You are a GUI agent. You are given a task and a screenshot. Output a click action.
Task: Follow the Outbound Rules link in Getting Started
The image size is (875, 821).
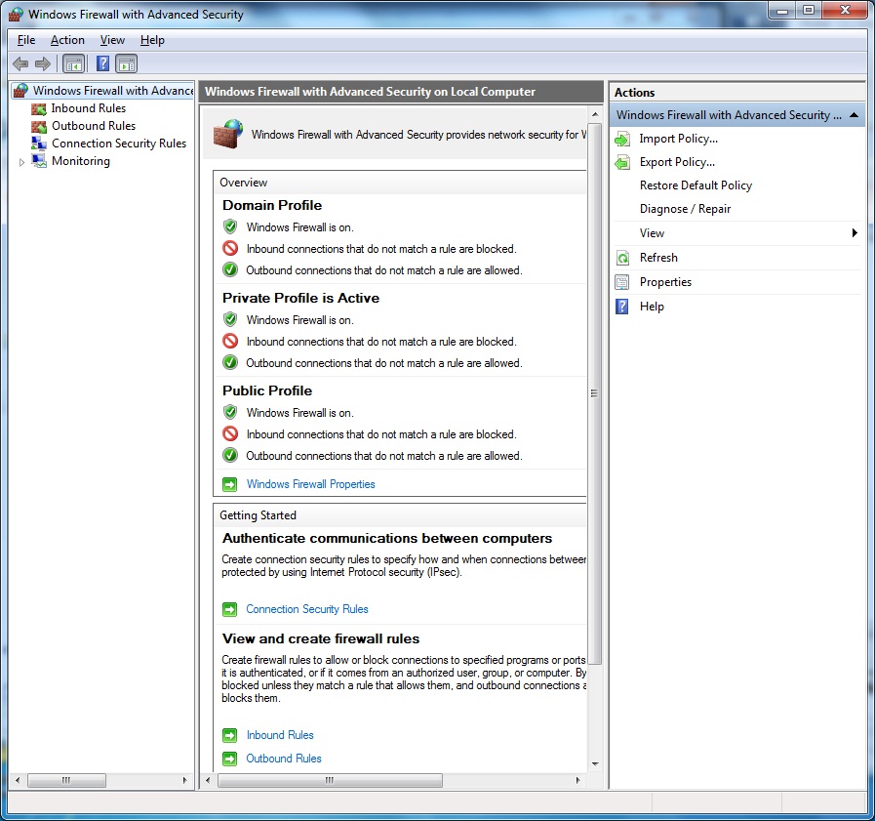point(284,759)
